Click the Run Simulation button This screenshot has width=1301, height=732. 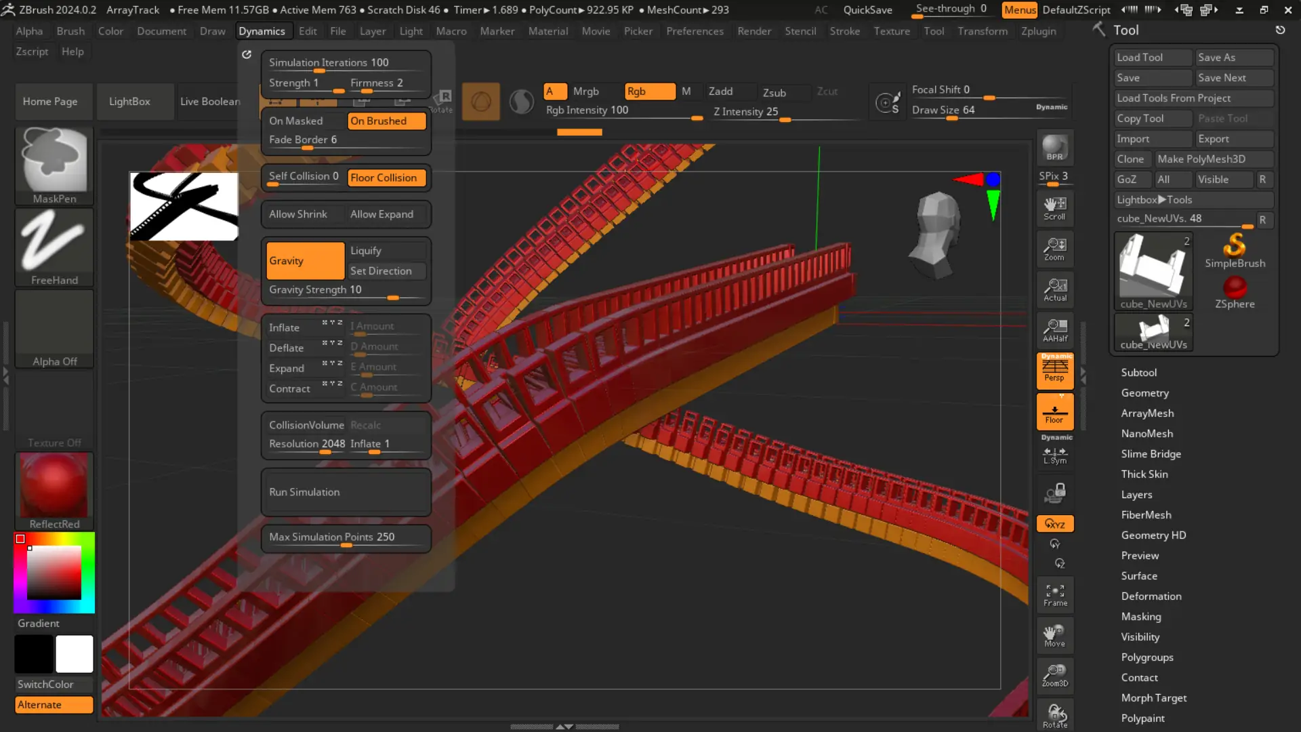point(346,492)
